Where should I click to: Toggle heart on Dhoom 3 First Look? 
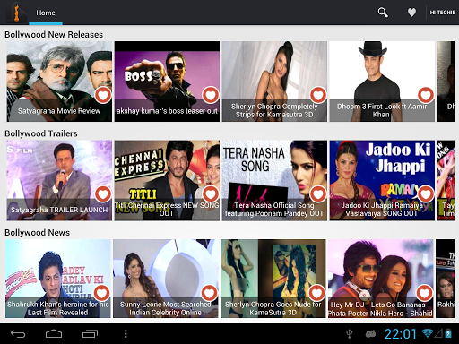[x=426, y=95]
